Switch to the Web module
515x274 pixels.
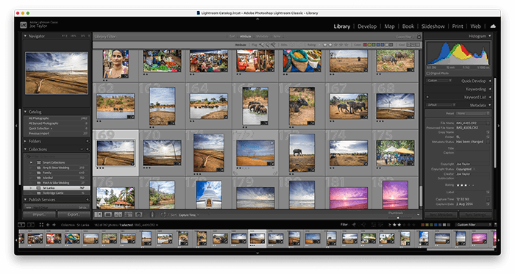[475, 26]
